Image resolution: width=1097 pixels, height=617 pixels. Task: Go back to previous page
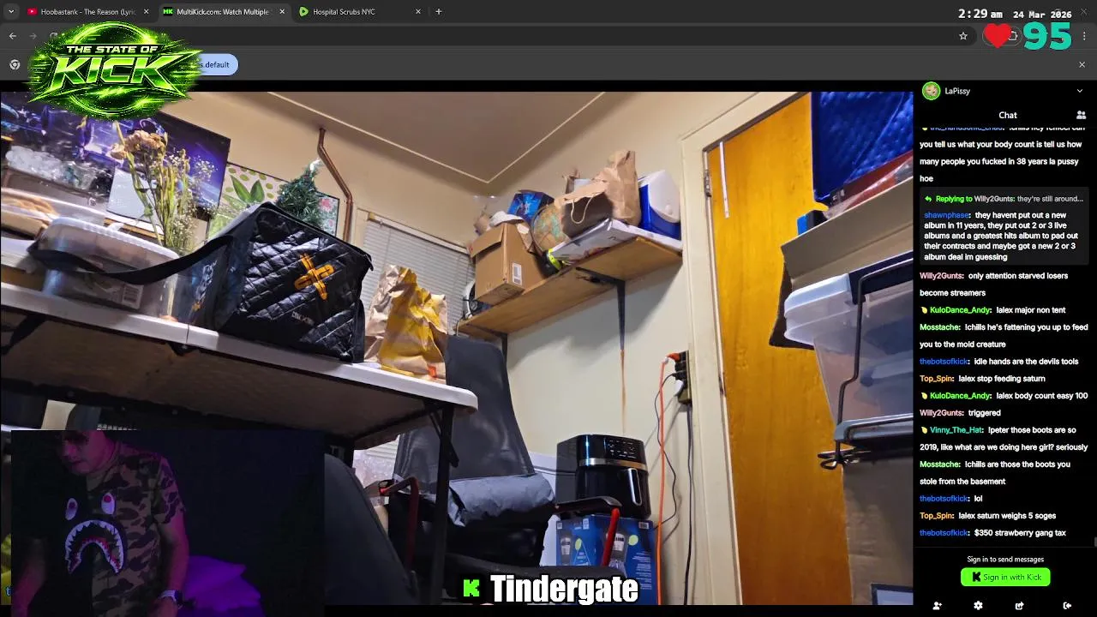pyautogui.click(x=13, y=36)
